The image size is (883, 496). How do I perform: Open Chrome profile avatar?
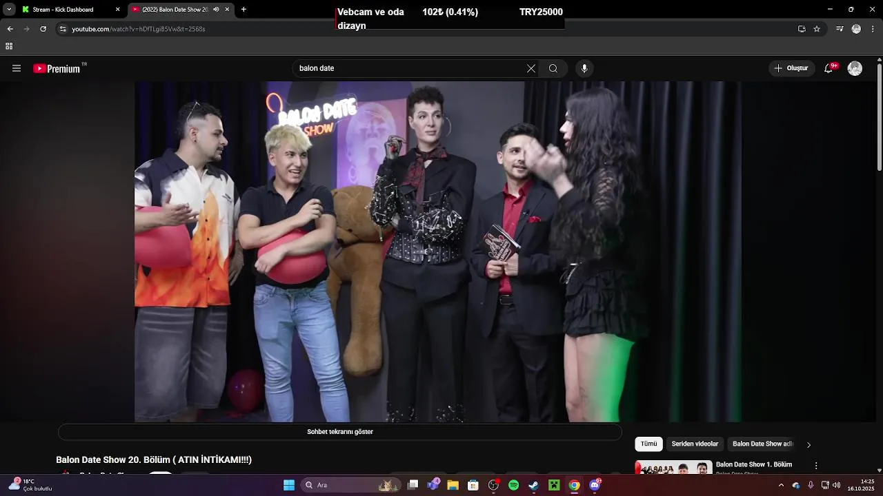point(856,29)
